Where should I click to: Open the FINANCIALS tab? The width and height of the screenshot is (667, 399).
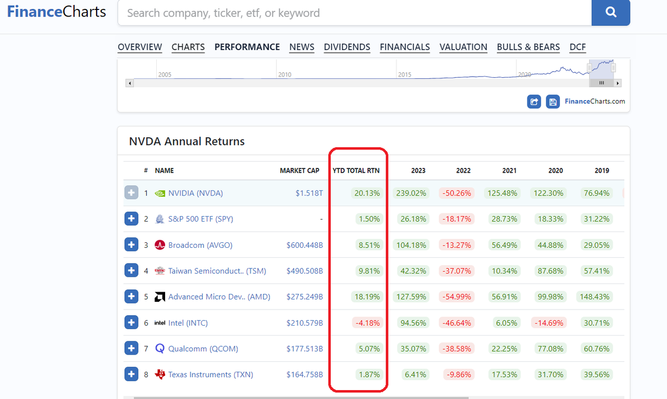point(405,47)
